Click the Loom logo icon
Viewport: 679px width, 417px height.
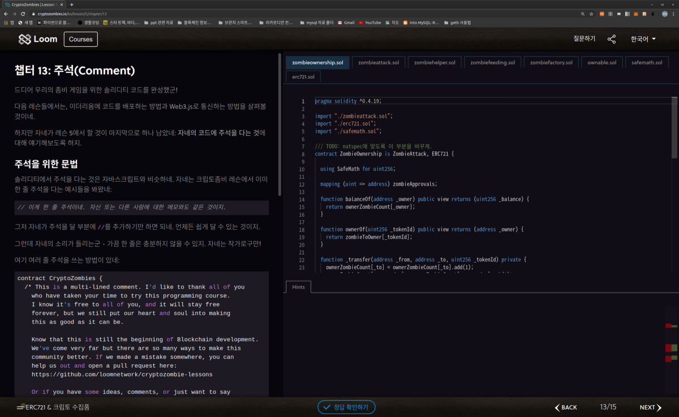tap(24, 39)
